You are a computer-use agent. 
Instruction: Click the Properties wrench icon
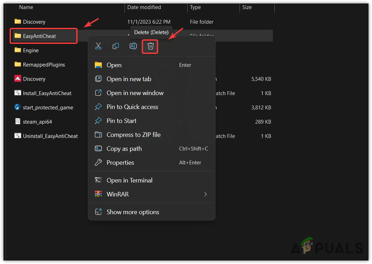pos(98,162)
